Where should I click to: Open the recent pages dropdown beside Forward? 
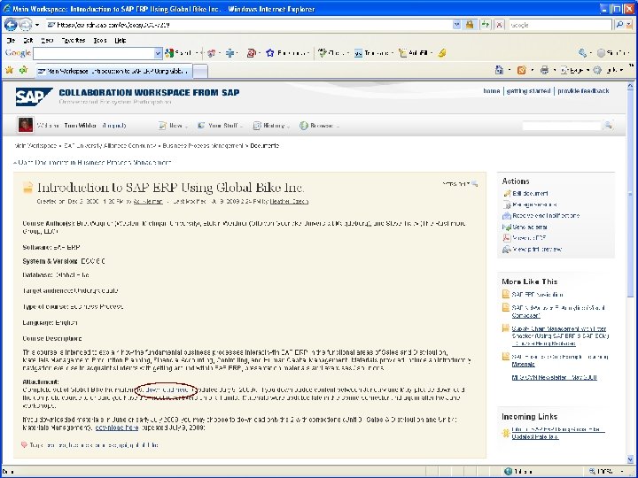coord(37,25)
